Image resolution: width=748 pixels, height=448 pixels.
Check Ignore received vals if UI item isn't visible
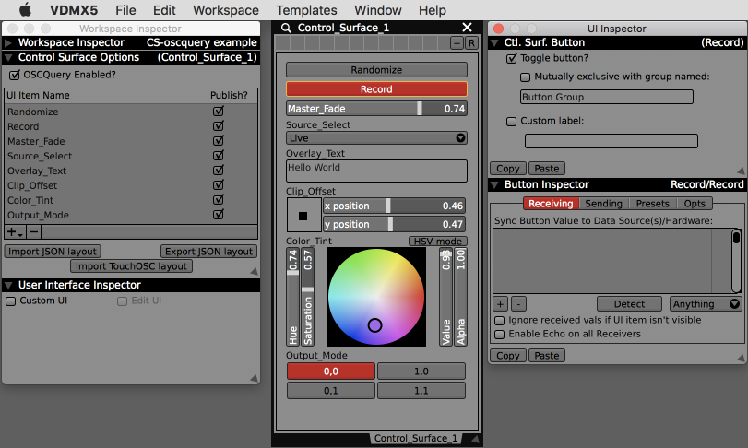point(500,321)
